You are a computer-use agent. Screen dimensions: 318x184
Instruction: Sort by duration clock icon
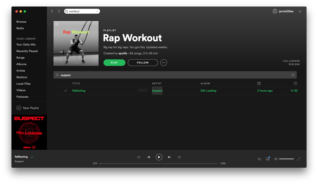pos(295,83)
